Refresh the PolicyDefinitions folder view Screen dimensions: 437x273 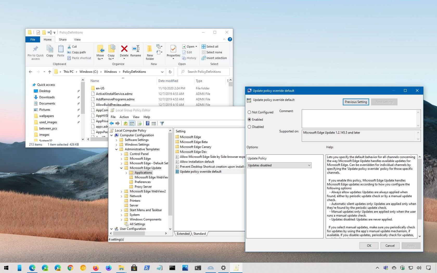(170, 72)
